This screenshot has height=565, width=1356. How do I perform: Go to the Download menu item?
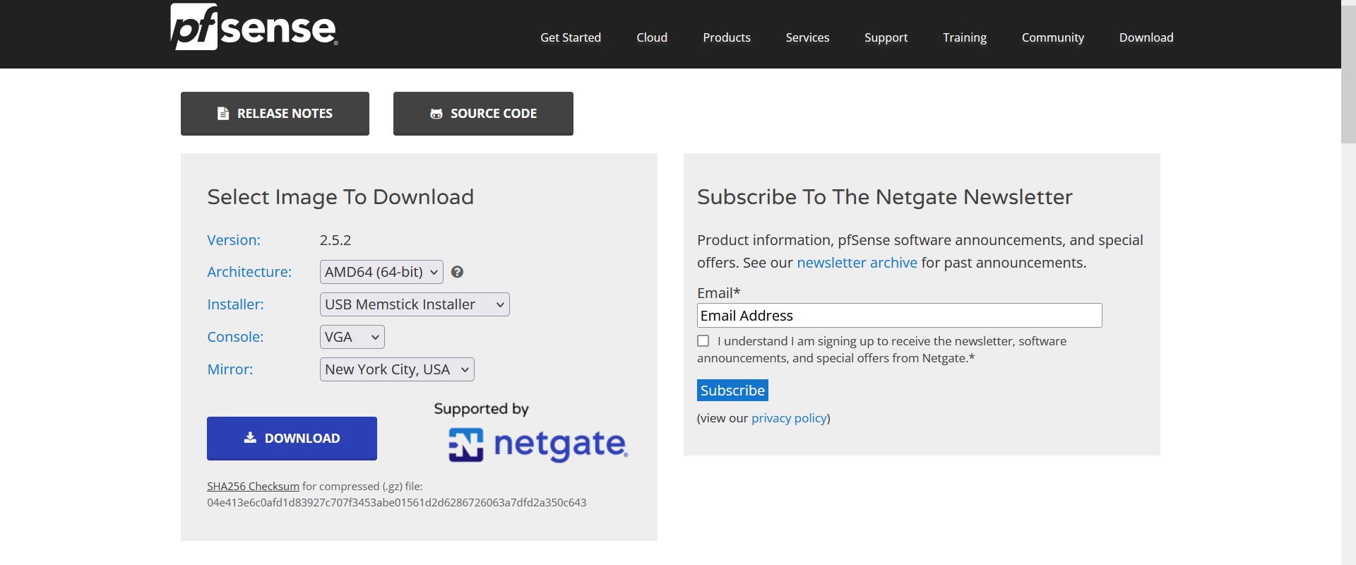click(1146, 37)
